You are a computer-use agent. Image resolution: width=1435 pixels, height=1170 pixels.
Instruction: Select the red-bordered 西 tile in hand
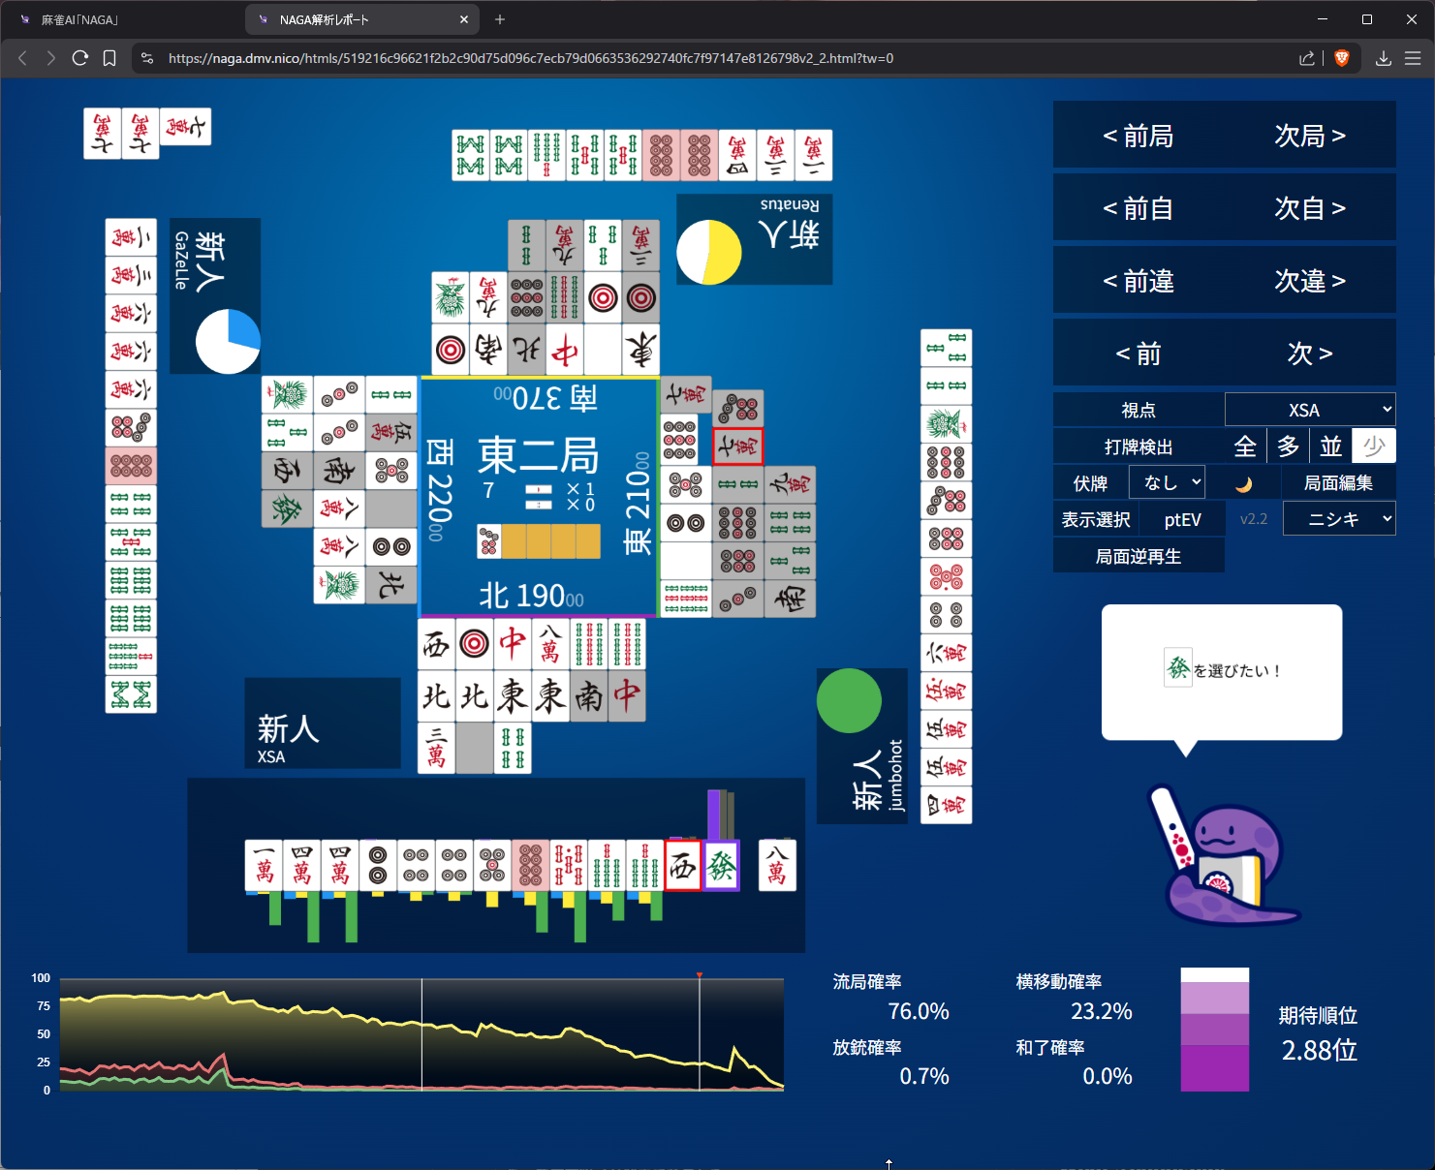tap(682, 866)
